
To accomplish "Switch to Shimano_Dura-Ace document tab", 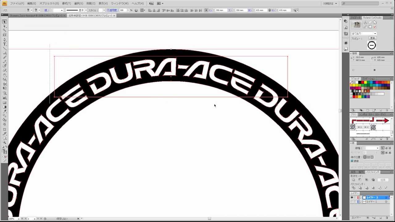I will tap(36, 15).
